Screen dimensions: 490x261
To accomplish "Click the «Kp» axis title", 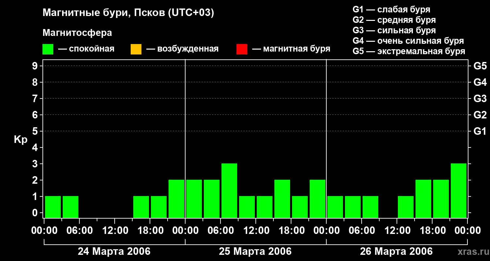I will pyautogui.click(x=21, y=140).
